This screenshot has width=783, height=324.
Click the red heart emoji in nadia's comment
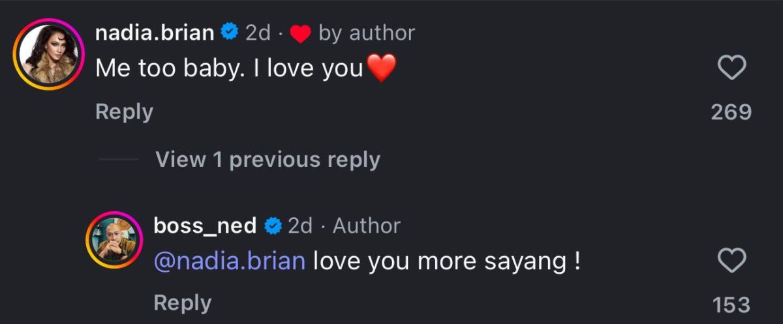(382, 68)
